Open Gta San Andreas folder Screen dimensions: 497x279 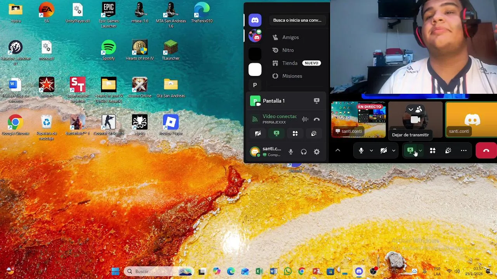point(171,88)
